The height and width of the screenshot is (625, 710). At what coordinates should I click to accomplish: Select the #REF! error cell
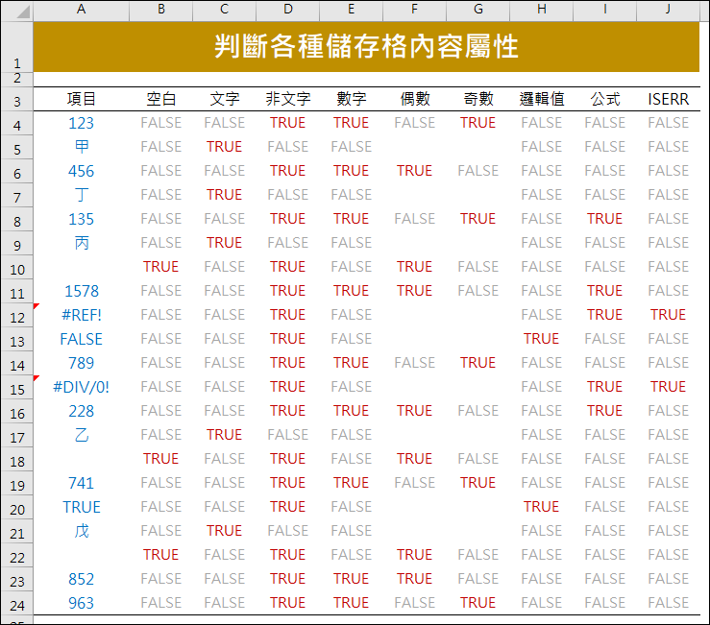(x=81, y=315)
